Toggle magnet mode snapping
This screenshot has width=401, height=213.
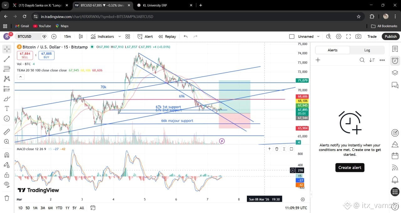pyautogui.click(x=7, y=155)
